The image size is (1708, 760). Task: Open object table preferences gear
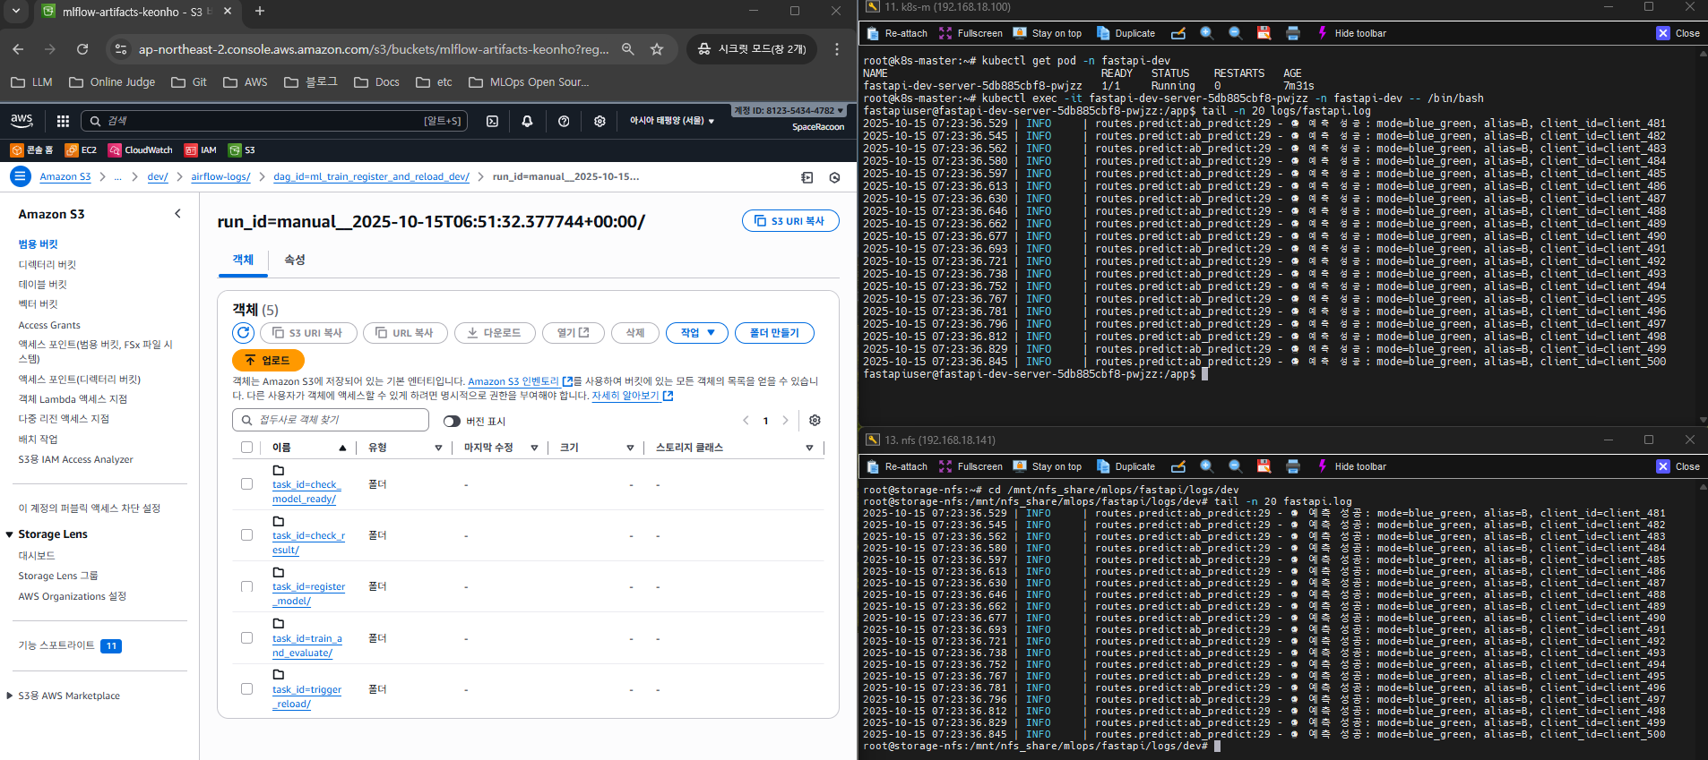pyautogui.click(x=815, y=421)
